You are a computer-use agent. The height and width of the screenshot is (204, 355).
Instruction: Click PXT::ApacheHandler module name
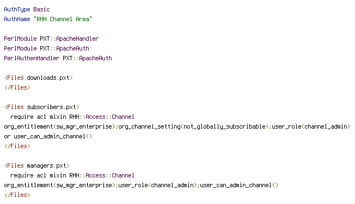(69, 39)
